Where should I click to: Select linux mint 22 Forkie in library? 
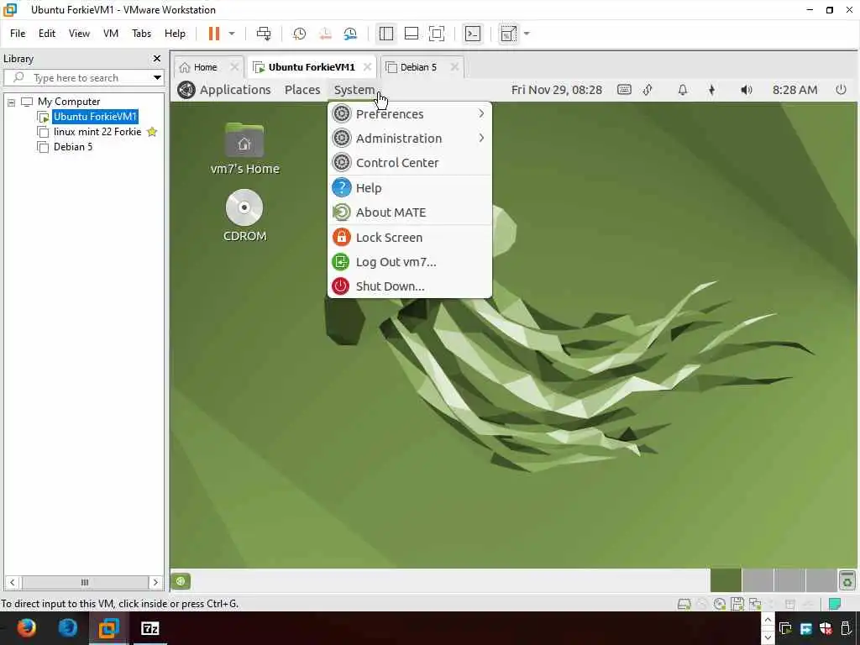pos(97,132)
